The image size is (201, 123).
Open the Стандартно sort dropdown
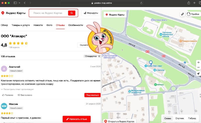point(92,56)
